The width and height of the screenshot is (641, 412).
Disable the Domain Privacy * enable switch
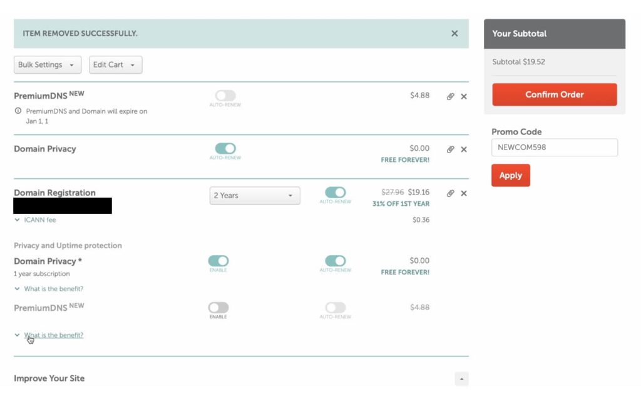click(x=218, y=261)
